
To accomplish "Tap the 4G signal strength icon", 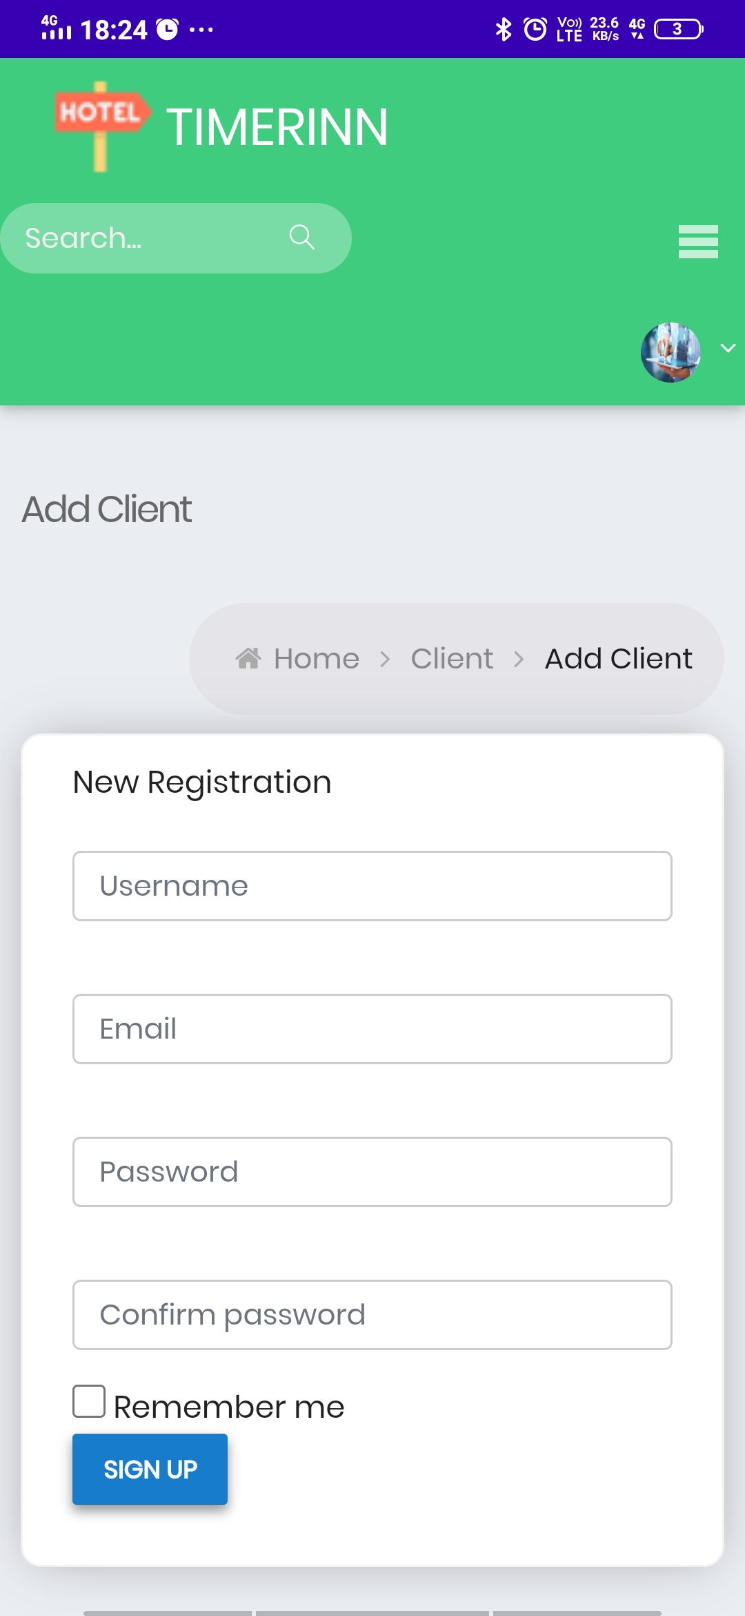I will click(x=56, y=28).
